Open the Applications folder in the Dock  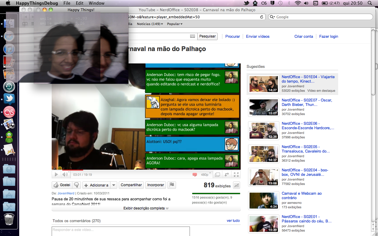9,194
